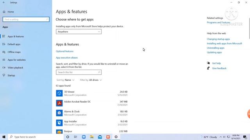
Task: Open Task View on the taskbar
Action: 75,137
